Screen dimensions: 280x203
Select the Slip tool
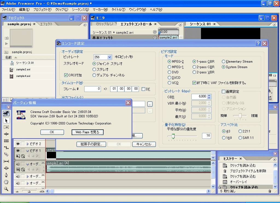tap(6, 161)
